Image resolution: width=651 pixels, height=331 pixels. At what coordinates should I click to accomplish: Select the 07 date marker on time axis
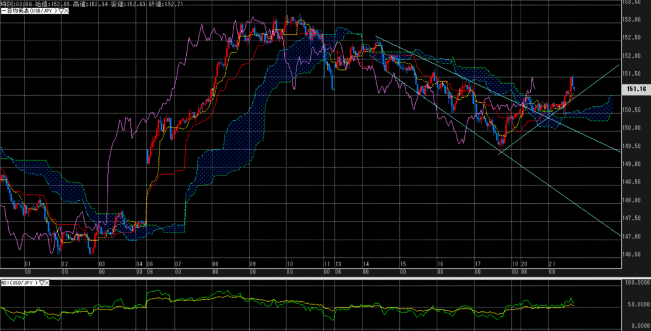click(177, 263)
